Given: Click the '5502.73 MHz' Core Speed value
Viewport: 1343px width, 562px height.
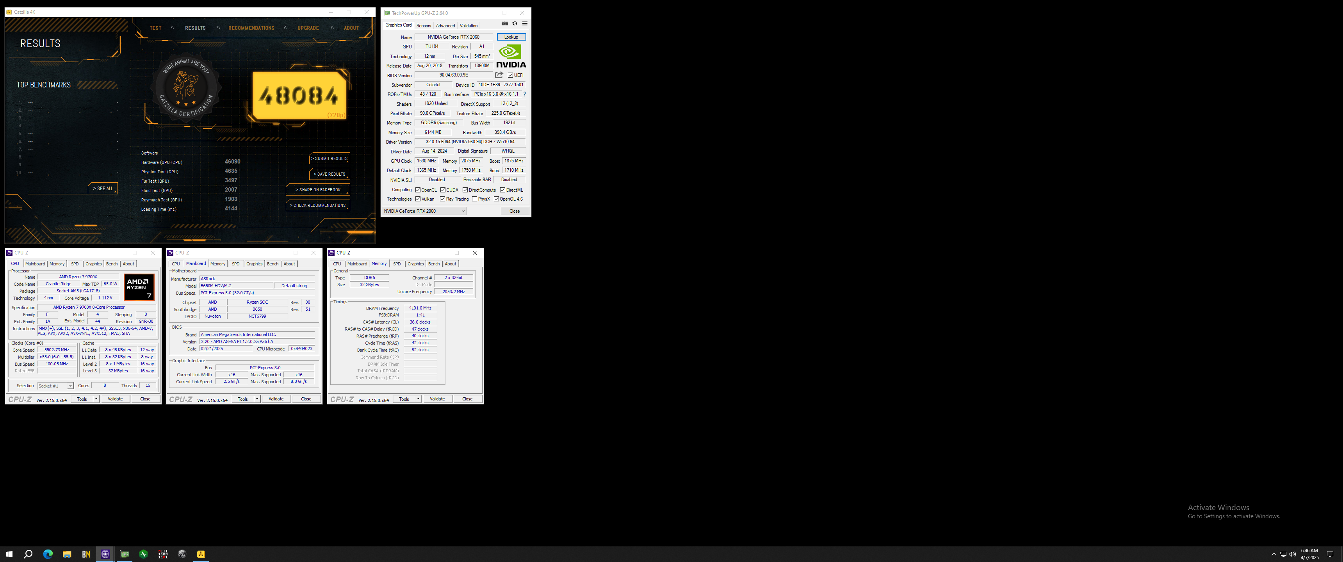Looking at the screenshot, I should tap(57, 350).
